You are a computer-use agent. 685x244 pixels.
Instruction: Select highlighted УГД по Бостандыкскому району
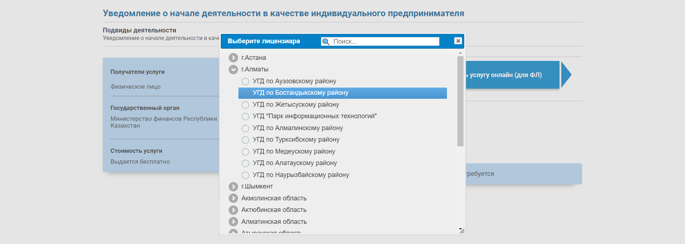pos(343,93)
